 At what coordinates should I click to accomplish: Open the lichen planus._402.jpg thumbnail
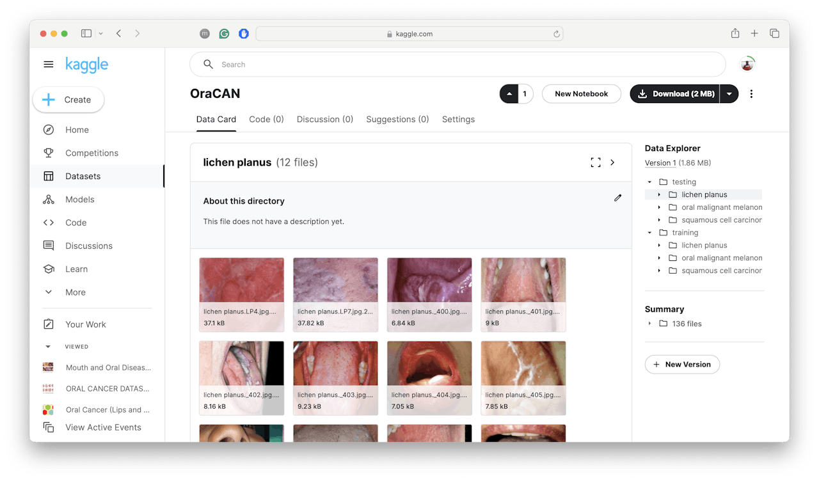pos(242,378)
